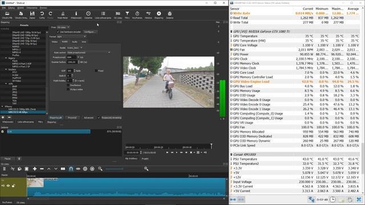Switch to the Video export tab
Viewport: 365px width, 205px height.
[55, 42]
